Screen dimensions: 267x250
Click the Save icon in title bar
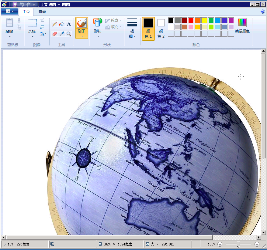15,5
